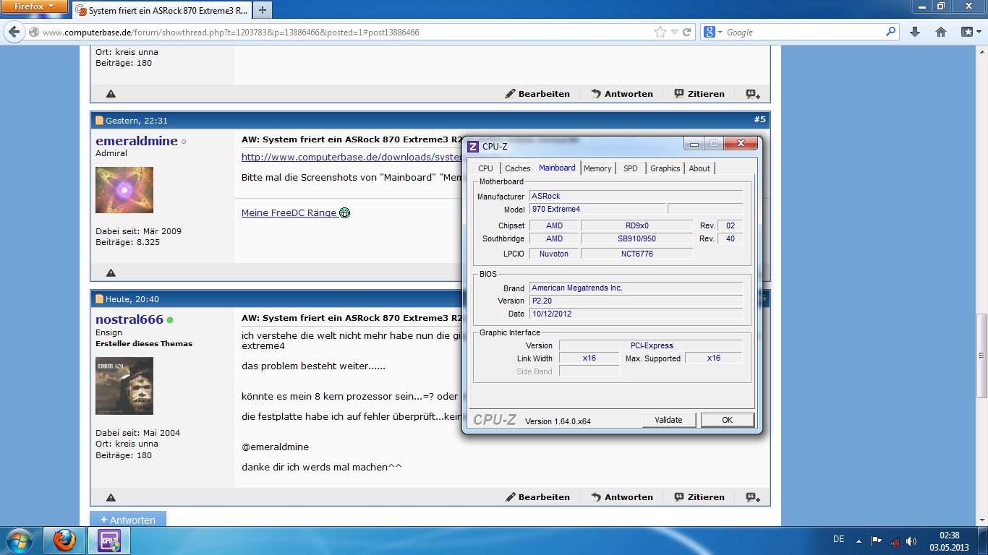Reload the current page
Screen dimensions: 988x555
pyautogui.click(x=687, y=32)
